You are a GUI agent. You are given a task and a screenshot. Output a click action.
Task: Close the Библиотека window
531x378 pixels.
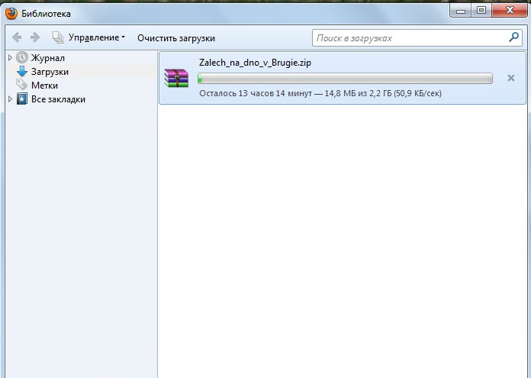[510, 11]
